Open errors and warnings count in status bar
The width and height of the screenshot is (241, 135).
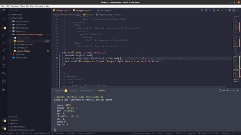pos(24,133)
